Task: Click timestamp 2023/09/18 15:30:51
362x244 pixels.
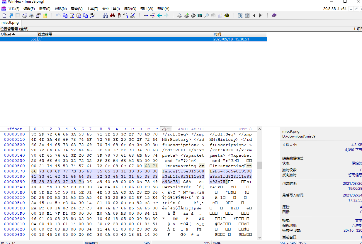Action: click(231, 39)
